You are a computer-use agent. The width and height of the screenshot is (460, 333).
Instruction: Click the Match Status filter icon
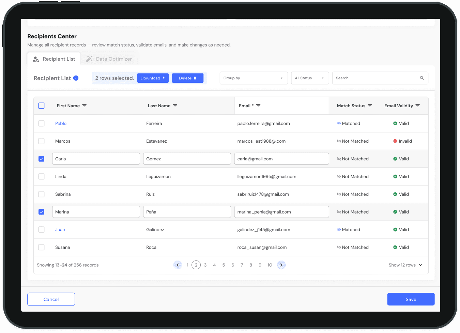tap(370, 106)
